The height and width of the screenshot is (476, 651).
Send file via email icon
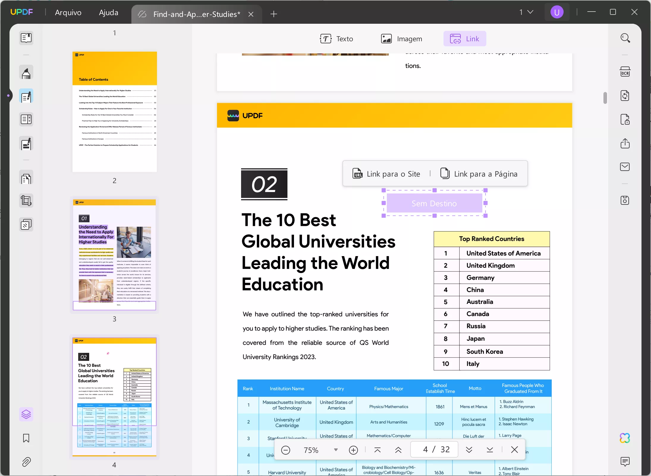625,167
